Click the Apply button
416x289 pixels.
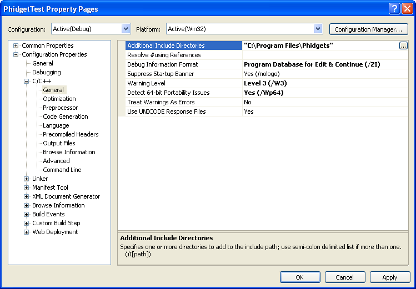tap(390, 277)
